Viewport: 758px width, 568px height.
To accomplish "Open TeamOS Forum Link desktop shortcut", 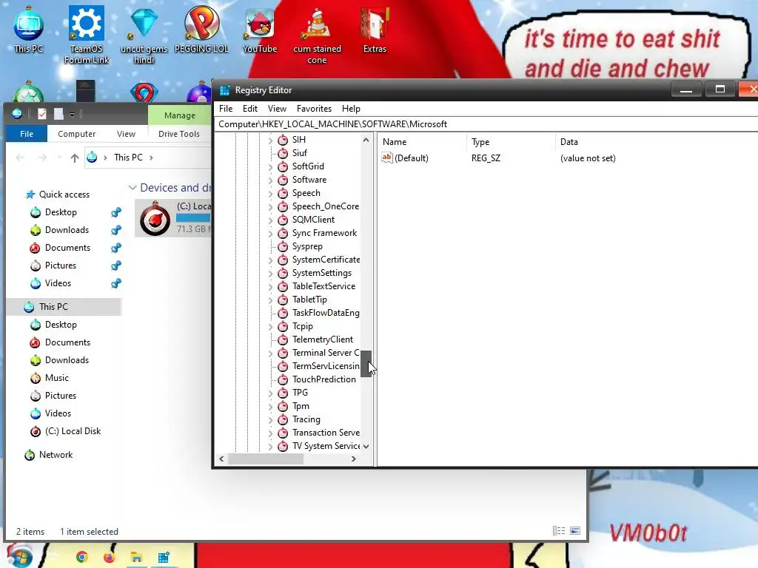I will click(87, 34).
